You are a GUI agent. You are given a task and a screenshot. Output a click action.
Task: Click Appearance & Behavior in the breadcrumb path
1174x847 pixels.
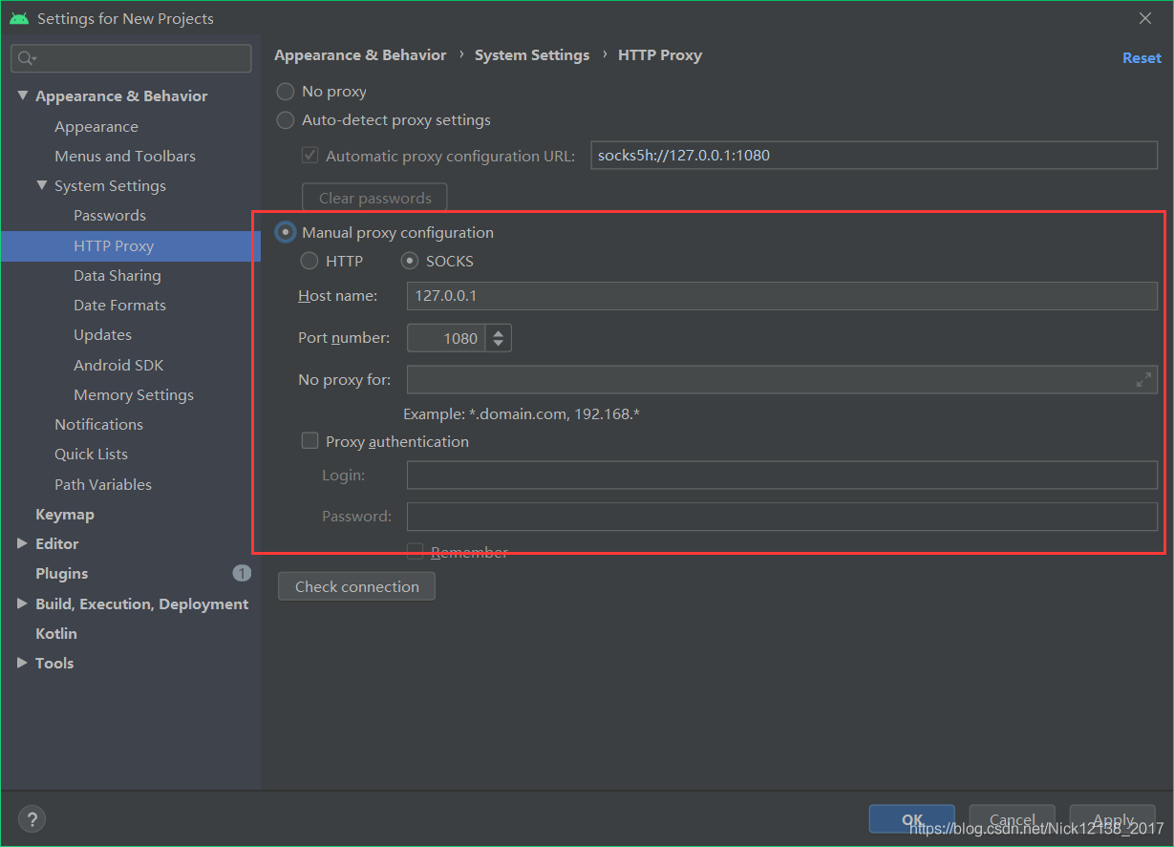pyautogui.click(x=360, y=54)
